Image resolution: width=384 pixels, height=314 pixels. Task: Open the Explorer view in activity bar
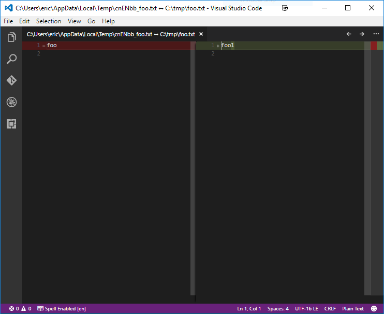pos(11,37)
